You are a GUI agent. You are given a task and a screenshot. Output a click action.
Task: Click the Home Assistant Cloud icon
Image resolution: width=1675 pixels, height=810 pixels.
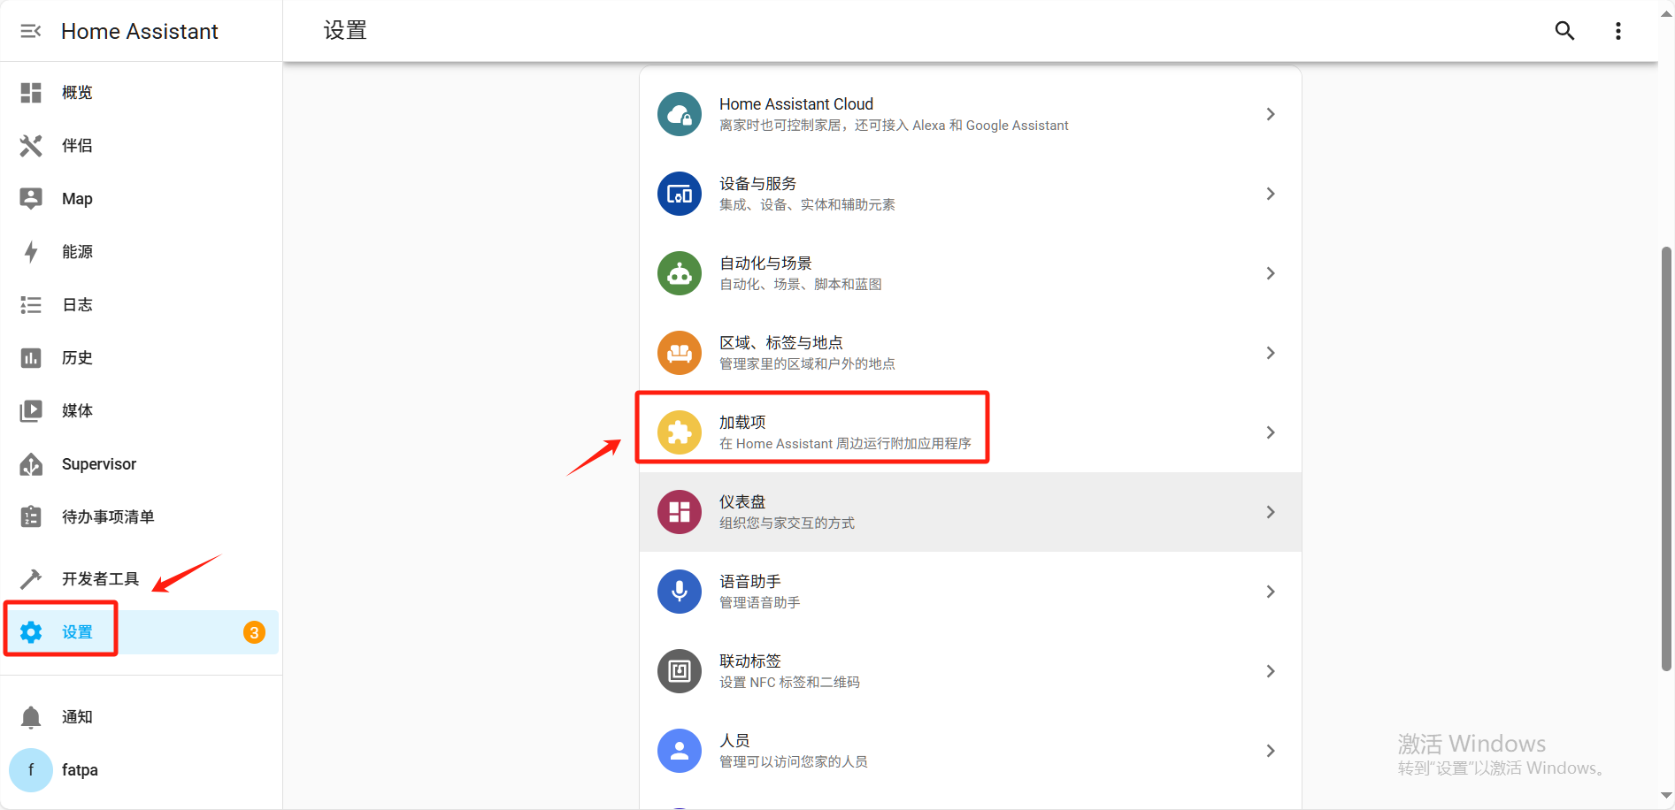pyautogui.click(x=680, y=114)
